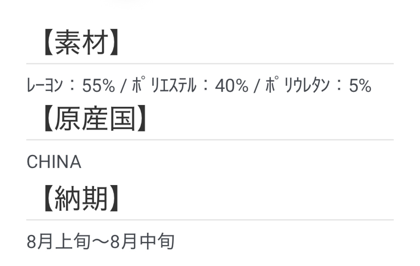Click the slash between 55% and ポリエステル
Image resolution: width=420 pixels, height=266 pixels.
click(x=123, y=87)
